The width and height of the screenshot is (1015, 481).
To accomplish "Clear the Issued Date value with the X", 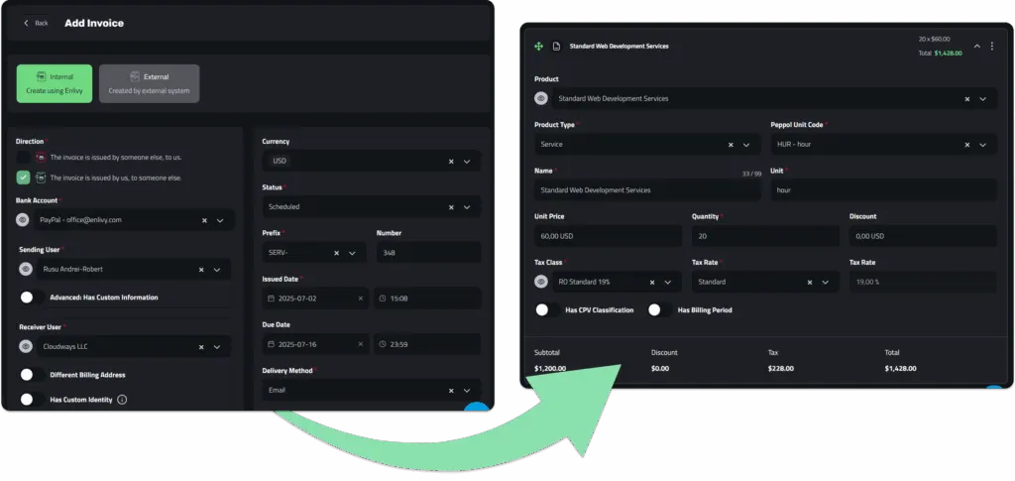I will pyautogui.click(x=361, y=299).
